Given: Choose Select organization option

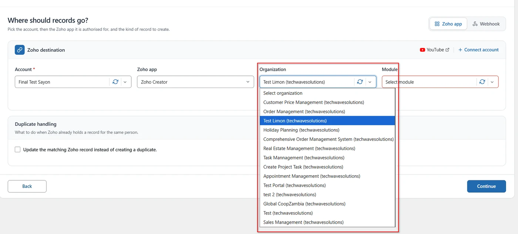Looking at the screenshot, I should [327, 93].
